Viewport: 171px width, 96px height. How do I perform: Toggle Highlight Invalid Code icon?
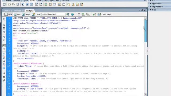(x=4, y=49)
